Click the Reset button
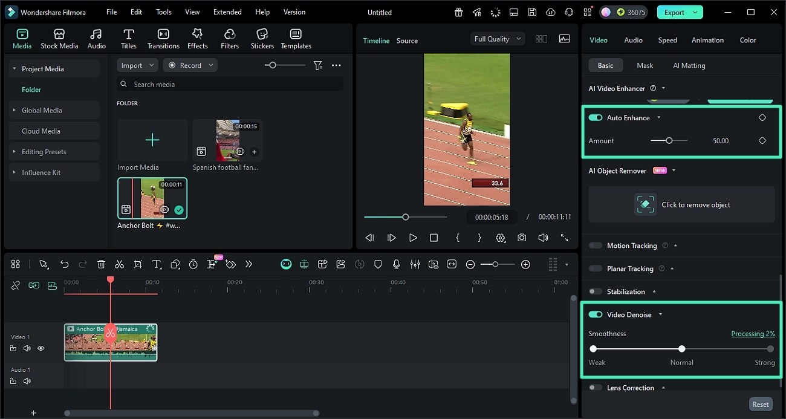The image size is (786, 419). [760, 404]
